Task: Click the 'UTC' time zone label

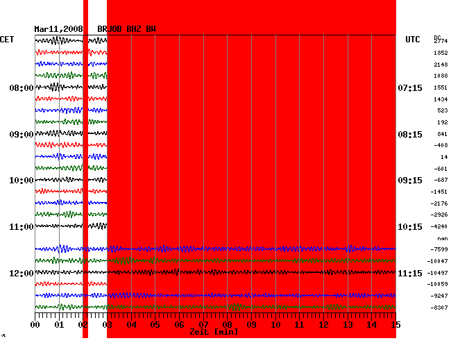Action: click(412, 40)
